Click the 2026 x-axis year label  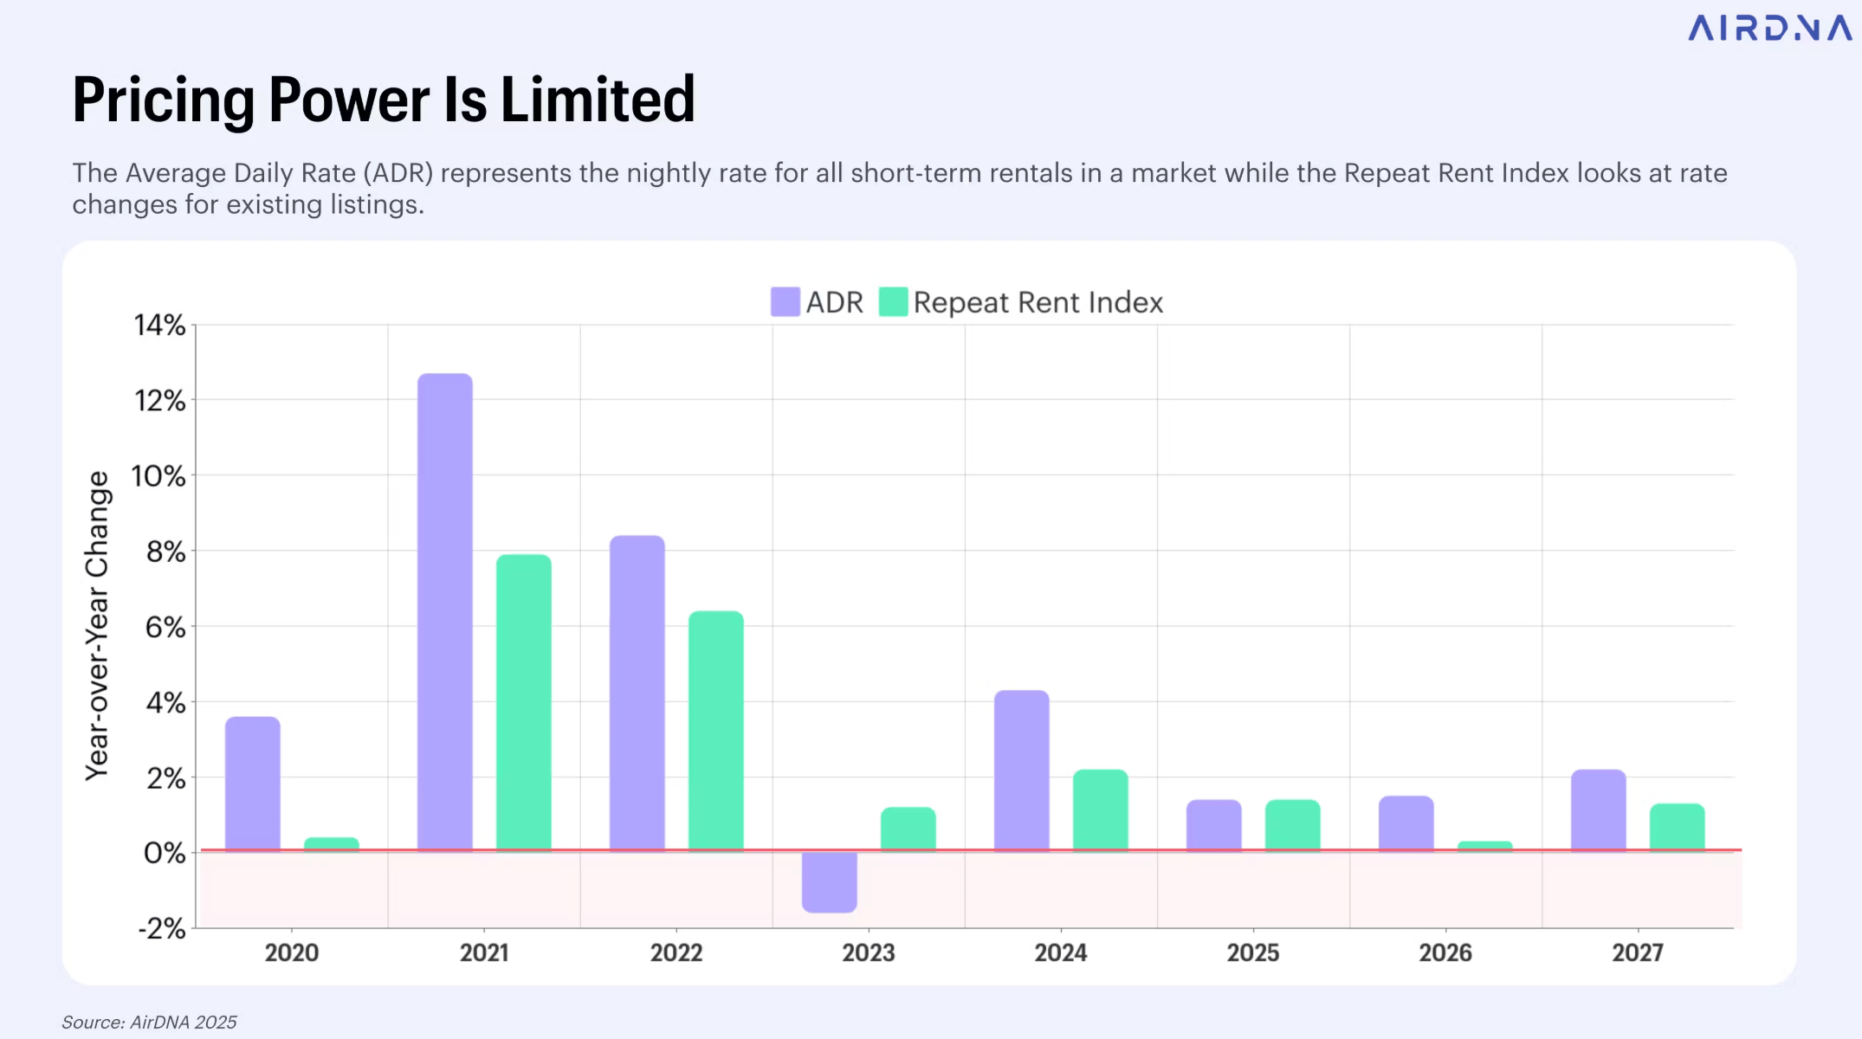pos(1445,952)
